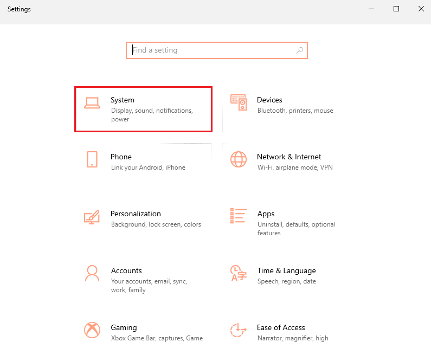Click the Phone icon
This screenshot has width=431, height=342.
click(x=92, y=159)
